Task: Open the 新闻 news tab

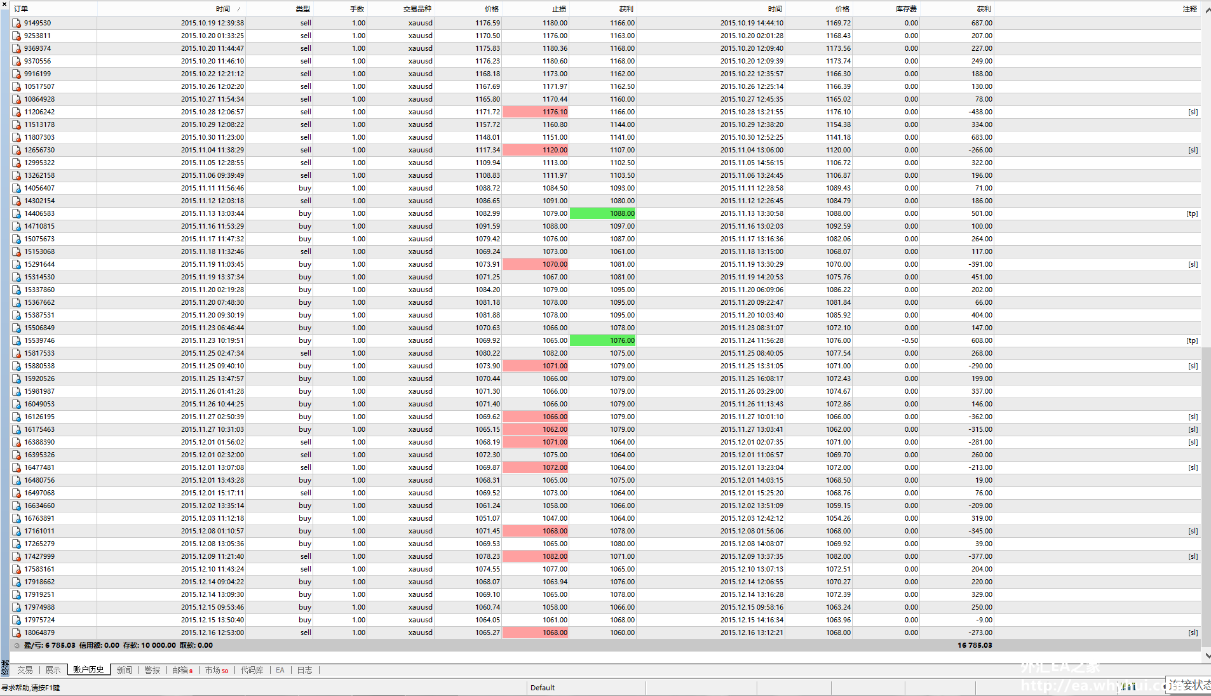Action: pos(124,670)
